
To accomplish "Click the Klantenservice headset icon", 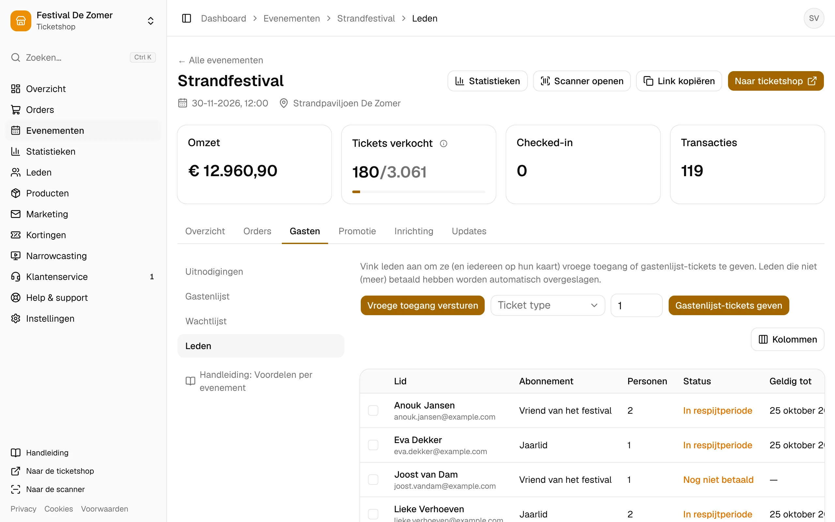I will [x=16, y=277].
